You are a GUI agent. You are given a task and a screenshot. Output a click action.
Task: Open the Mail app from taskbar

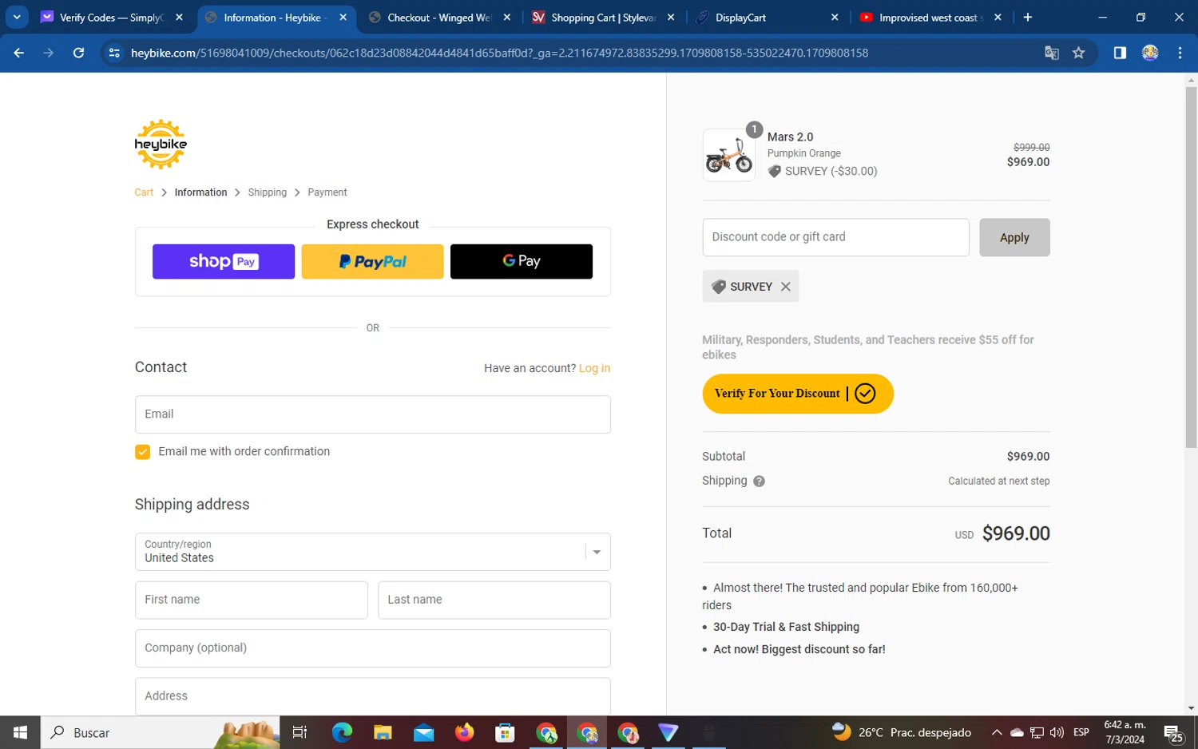click(x=423, y=732)
